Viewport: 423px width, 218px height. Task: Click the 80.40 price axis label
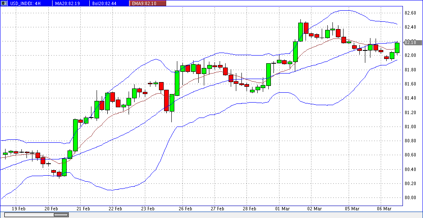click(410, 169)
